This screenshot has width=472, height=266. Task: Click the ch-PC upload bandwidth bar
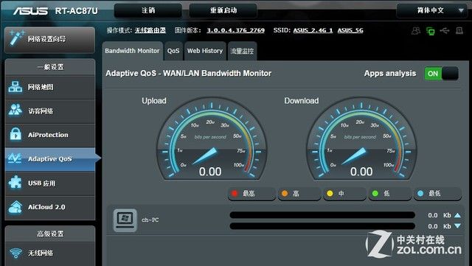(x=322, y=215)
